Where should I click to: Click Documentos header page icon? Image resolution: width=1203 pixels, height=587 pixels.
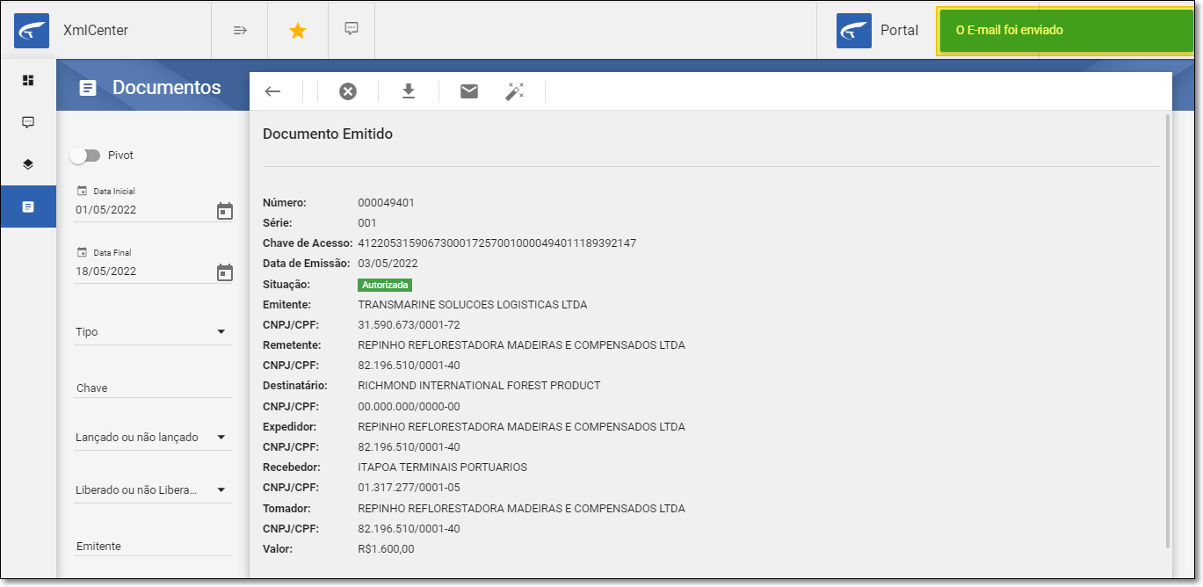(88, 88)
